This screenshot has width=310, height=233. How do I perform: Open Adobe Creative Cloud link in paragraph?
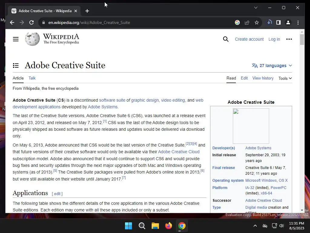(179, 152)
